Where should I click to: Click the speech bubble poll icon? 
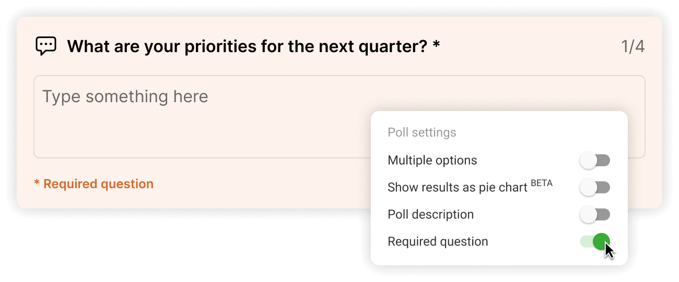(46, 46)
